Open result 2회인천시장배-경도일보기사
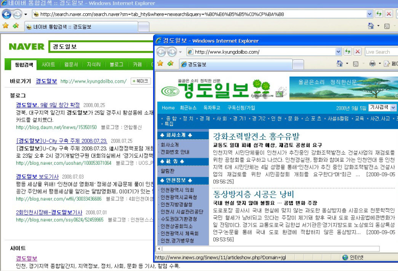This screenshot has width=398, height=271. point(49,212)
